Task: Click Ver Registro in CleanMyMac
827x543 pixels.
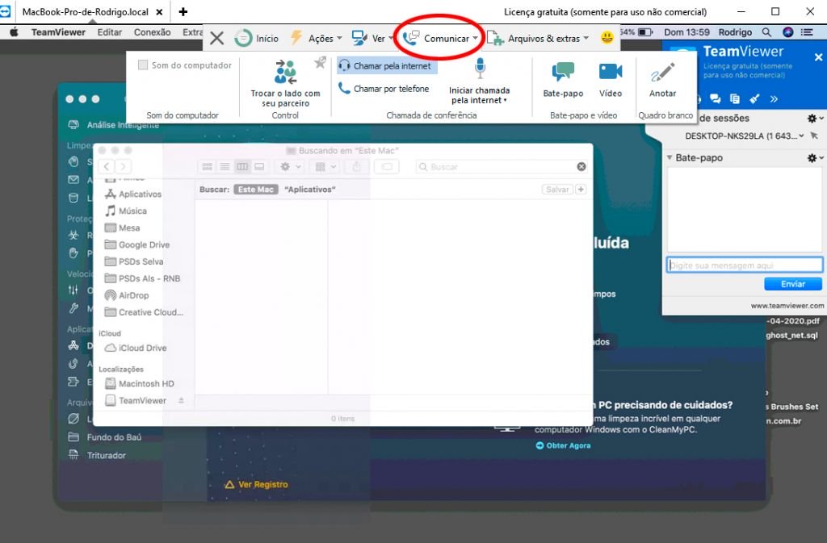Action: [x=256, y=485]
